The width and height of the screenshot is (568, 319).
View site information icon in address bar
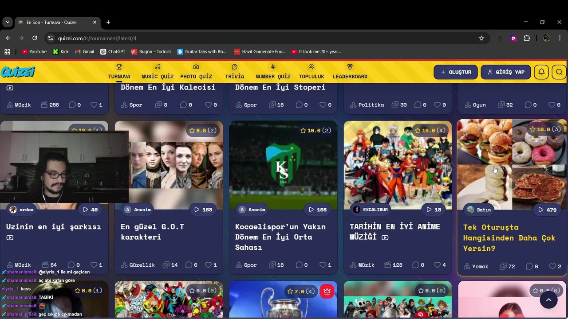(x=50, y=38)
